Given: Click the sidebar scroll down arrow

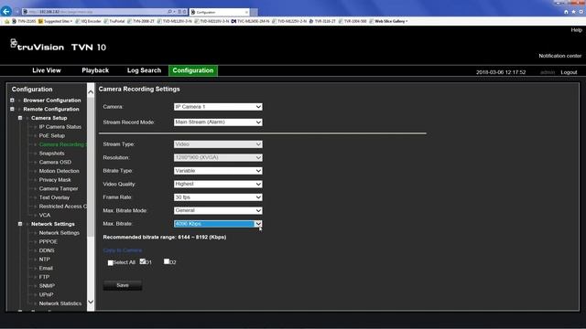Looking at the screenshot, I should point(91,302).
